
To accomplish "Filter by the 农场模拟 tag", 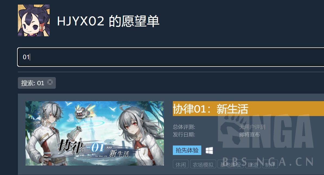I will 203,164.
